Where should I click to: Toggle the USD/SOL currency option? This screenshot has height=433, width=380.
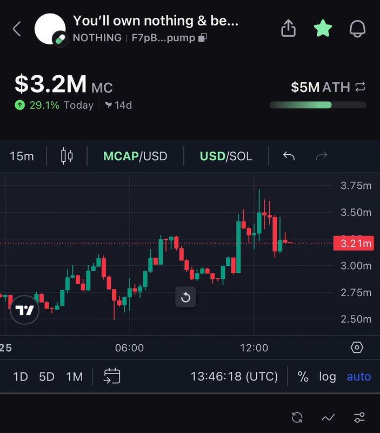point(225,156)
